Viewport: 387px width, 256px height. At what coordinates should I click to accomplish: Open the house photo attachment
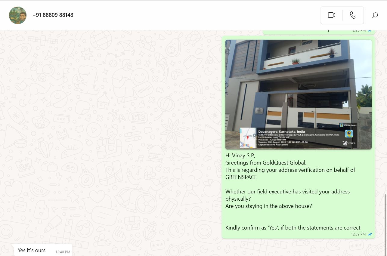pos(299,94)
